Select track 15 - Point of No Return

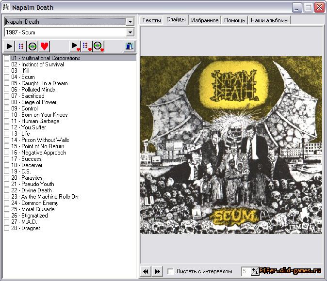point(38,146)
